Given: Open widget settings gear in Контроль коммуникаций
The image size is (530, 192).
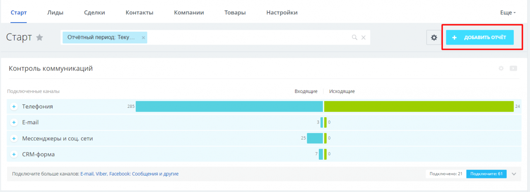Looking at the screenshot, I should [501, 68].
